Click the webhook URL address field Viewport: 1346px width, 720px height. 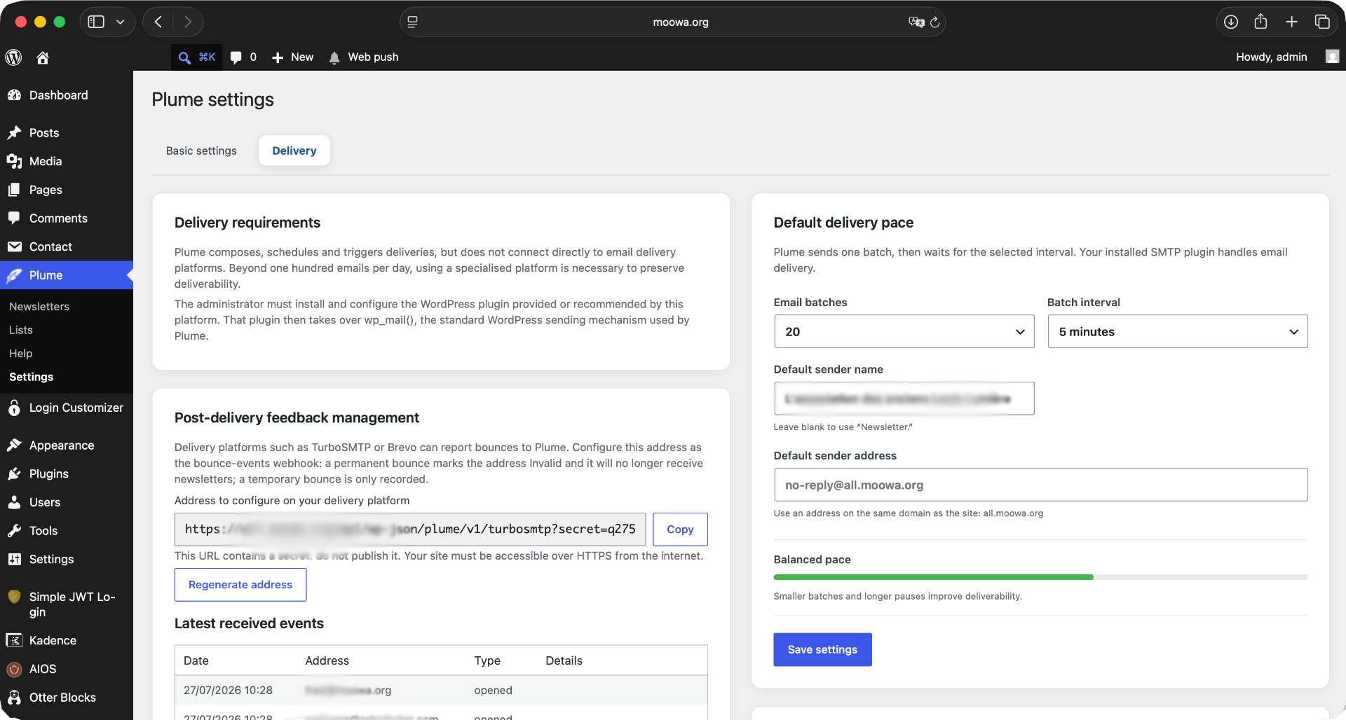click(410, 529)
